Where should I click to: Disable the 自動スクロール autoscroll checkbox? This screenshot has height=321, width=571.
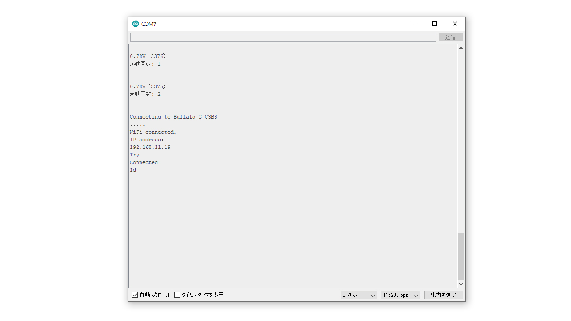click(135, 295)
